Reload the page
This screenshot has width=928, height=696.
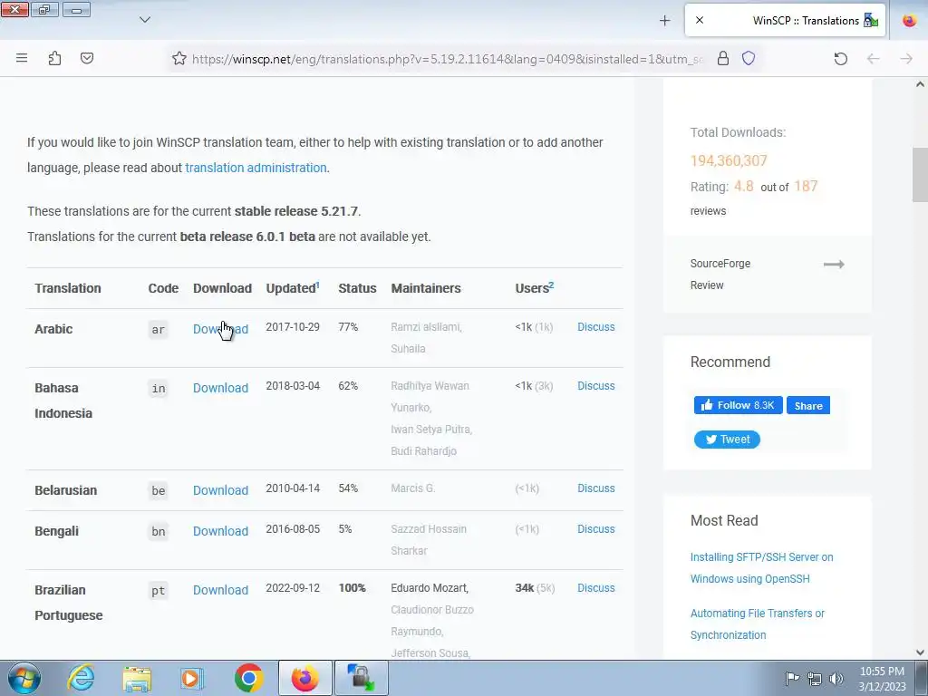click(x=840, y=59)
